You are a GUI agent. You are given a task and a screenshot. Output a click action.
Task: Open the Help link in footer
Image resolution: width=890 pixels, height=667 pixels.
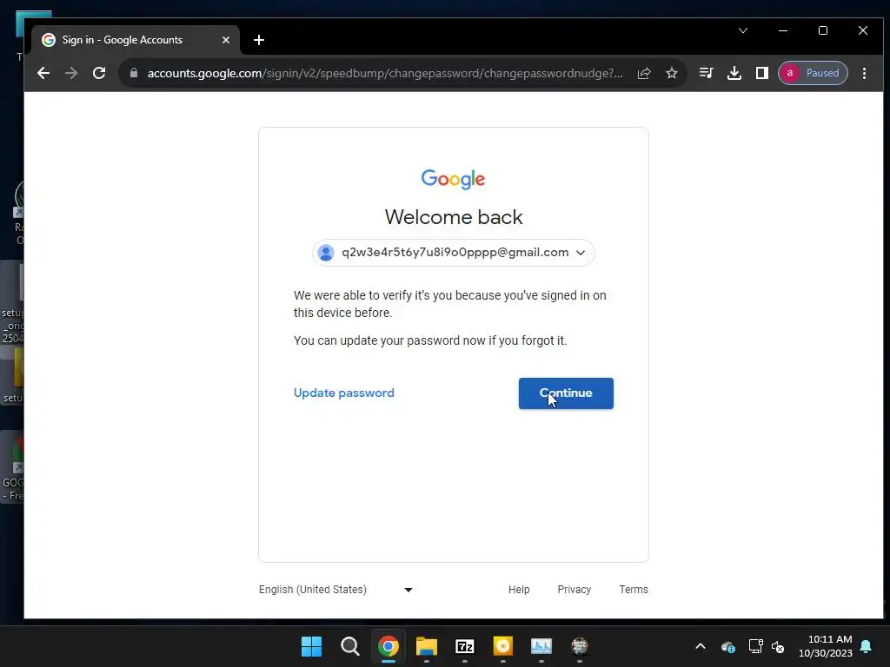(519, 590)
